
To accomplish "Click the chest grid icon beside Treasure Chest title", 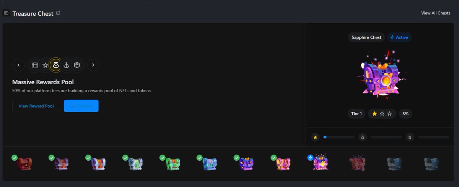I will pyautogui.click(x=6, y=13).
